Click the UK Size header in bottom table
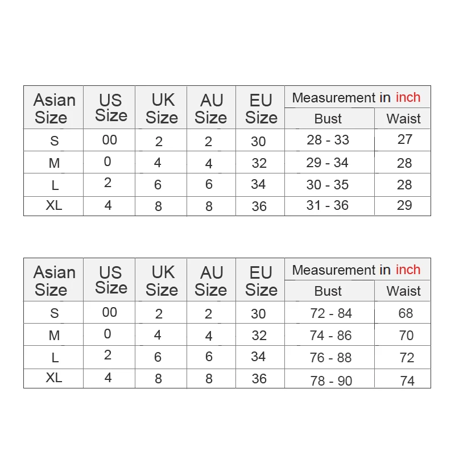455x455 pixels. tap(161, 280)
